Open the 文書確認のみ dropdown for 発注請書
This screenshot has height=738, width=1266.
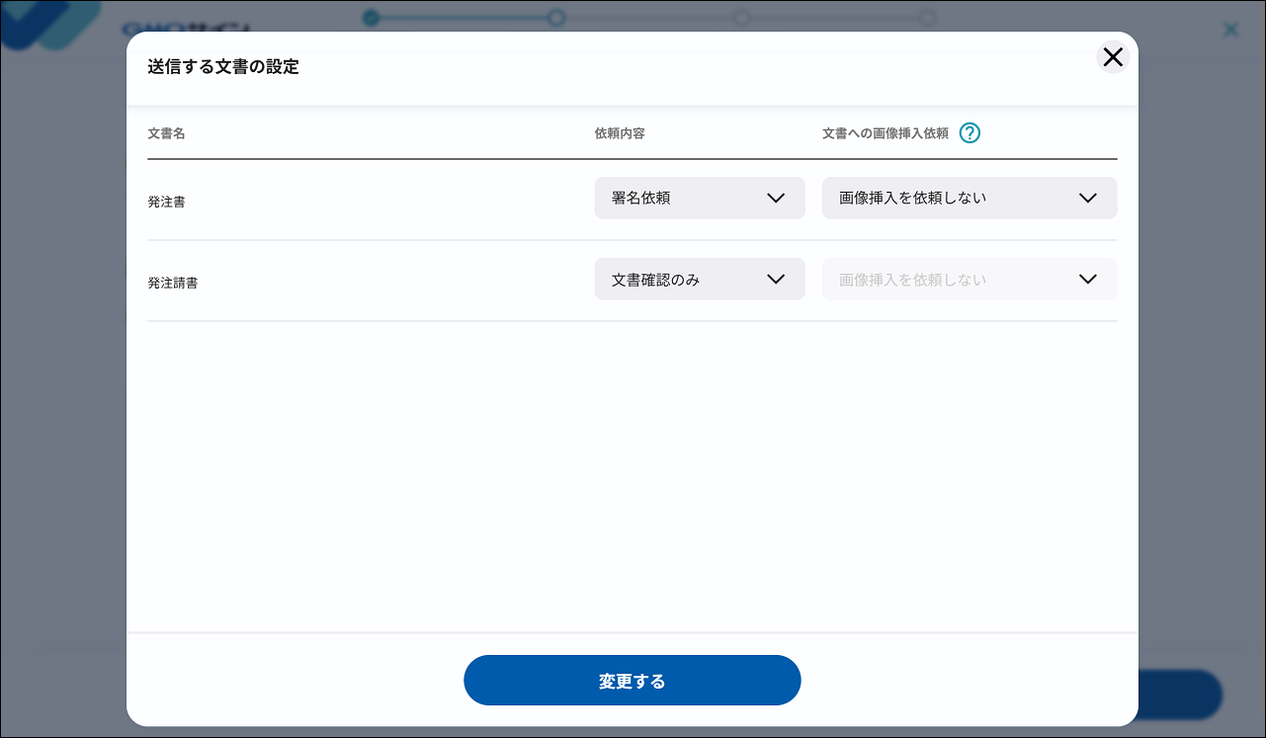699,280
